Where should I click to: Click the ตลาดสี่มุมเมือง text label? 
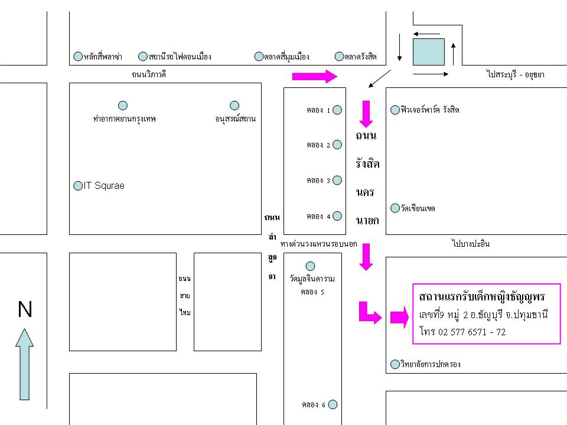point(287,57)
